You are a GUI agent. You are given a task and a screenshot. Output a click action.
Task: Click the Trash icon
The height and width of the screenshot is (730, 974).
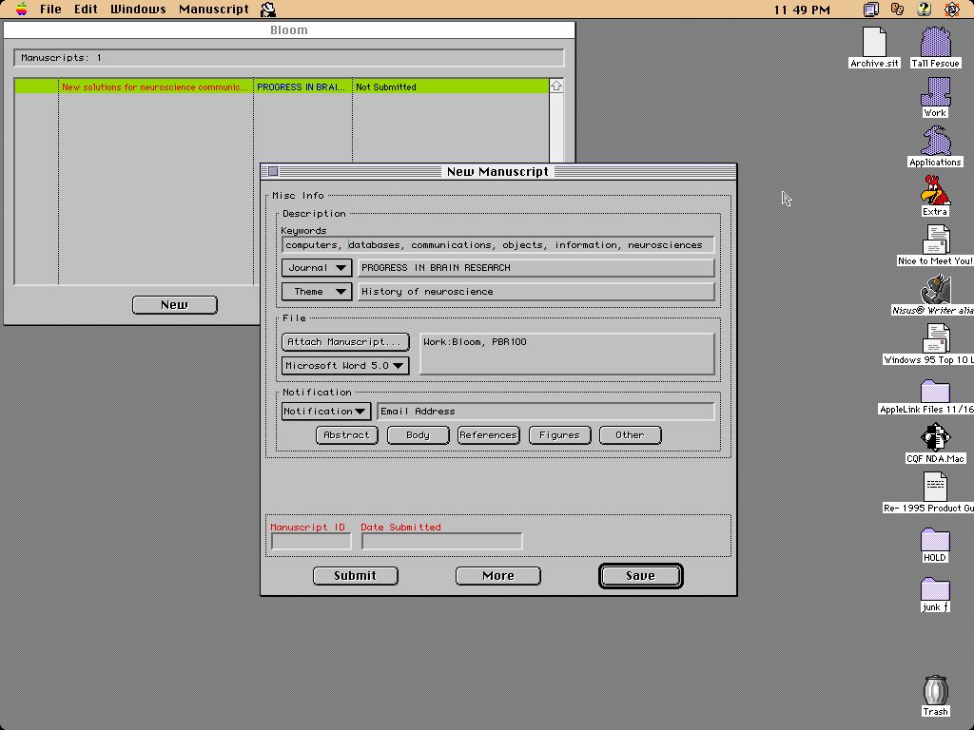pos(935,690)
